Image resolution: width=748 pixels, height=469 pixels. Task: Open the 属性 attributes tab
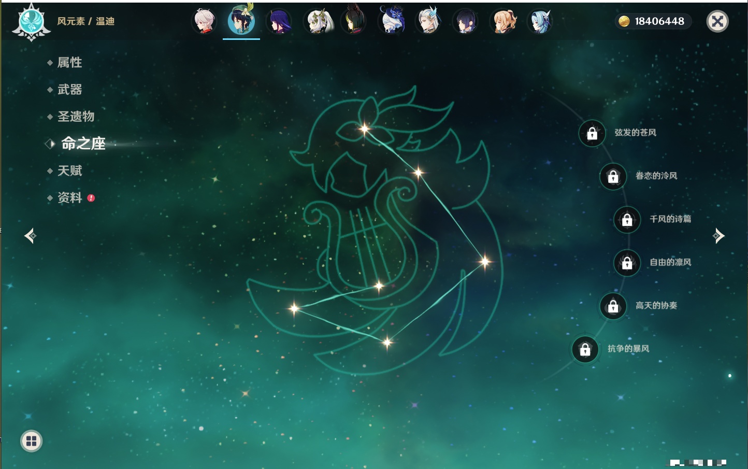pyautogui.click(x=69, y=63)
